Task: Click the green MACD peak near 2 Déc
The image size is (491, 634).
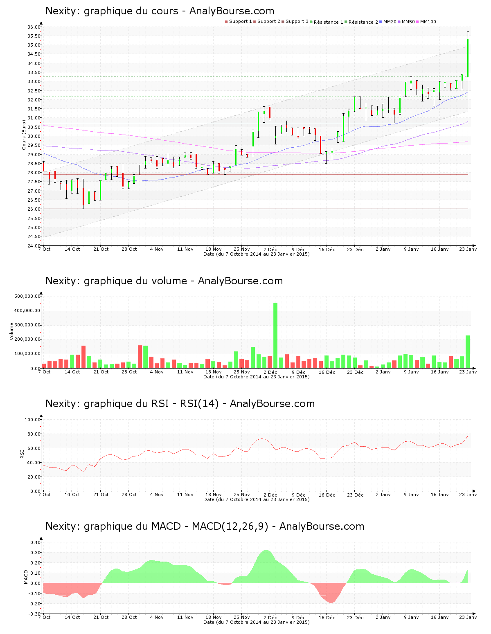Action: (267, 567)
